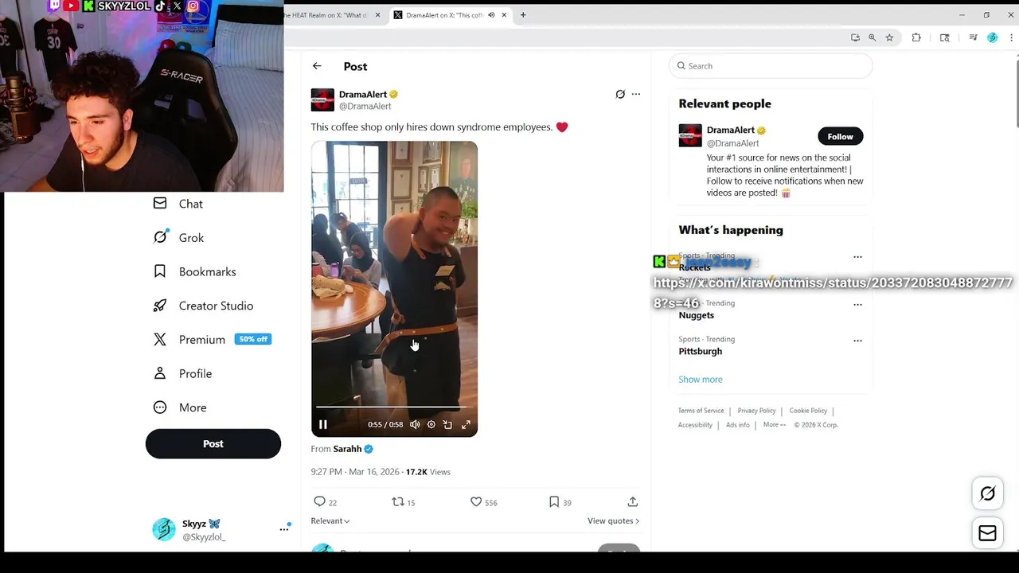Repost using the retweet icon

point(398,501)
